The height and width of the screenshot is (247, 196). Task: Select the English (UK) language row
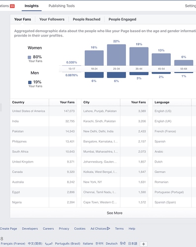coord(174,121)
